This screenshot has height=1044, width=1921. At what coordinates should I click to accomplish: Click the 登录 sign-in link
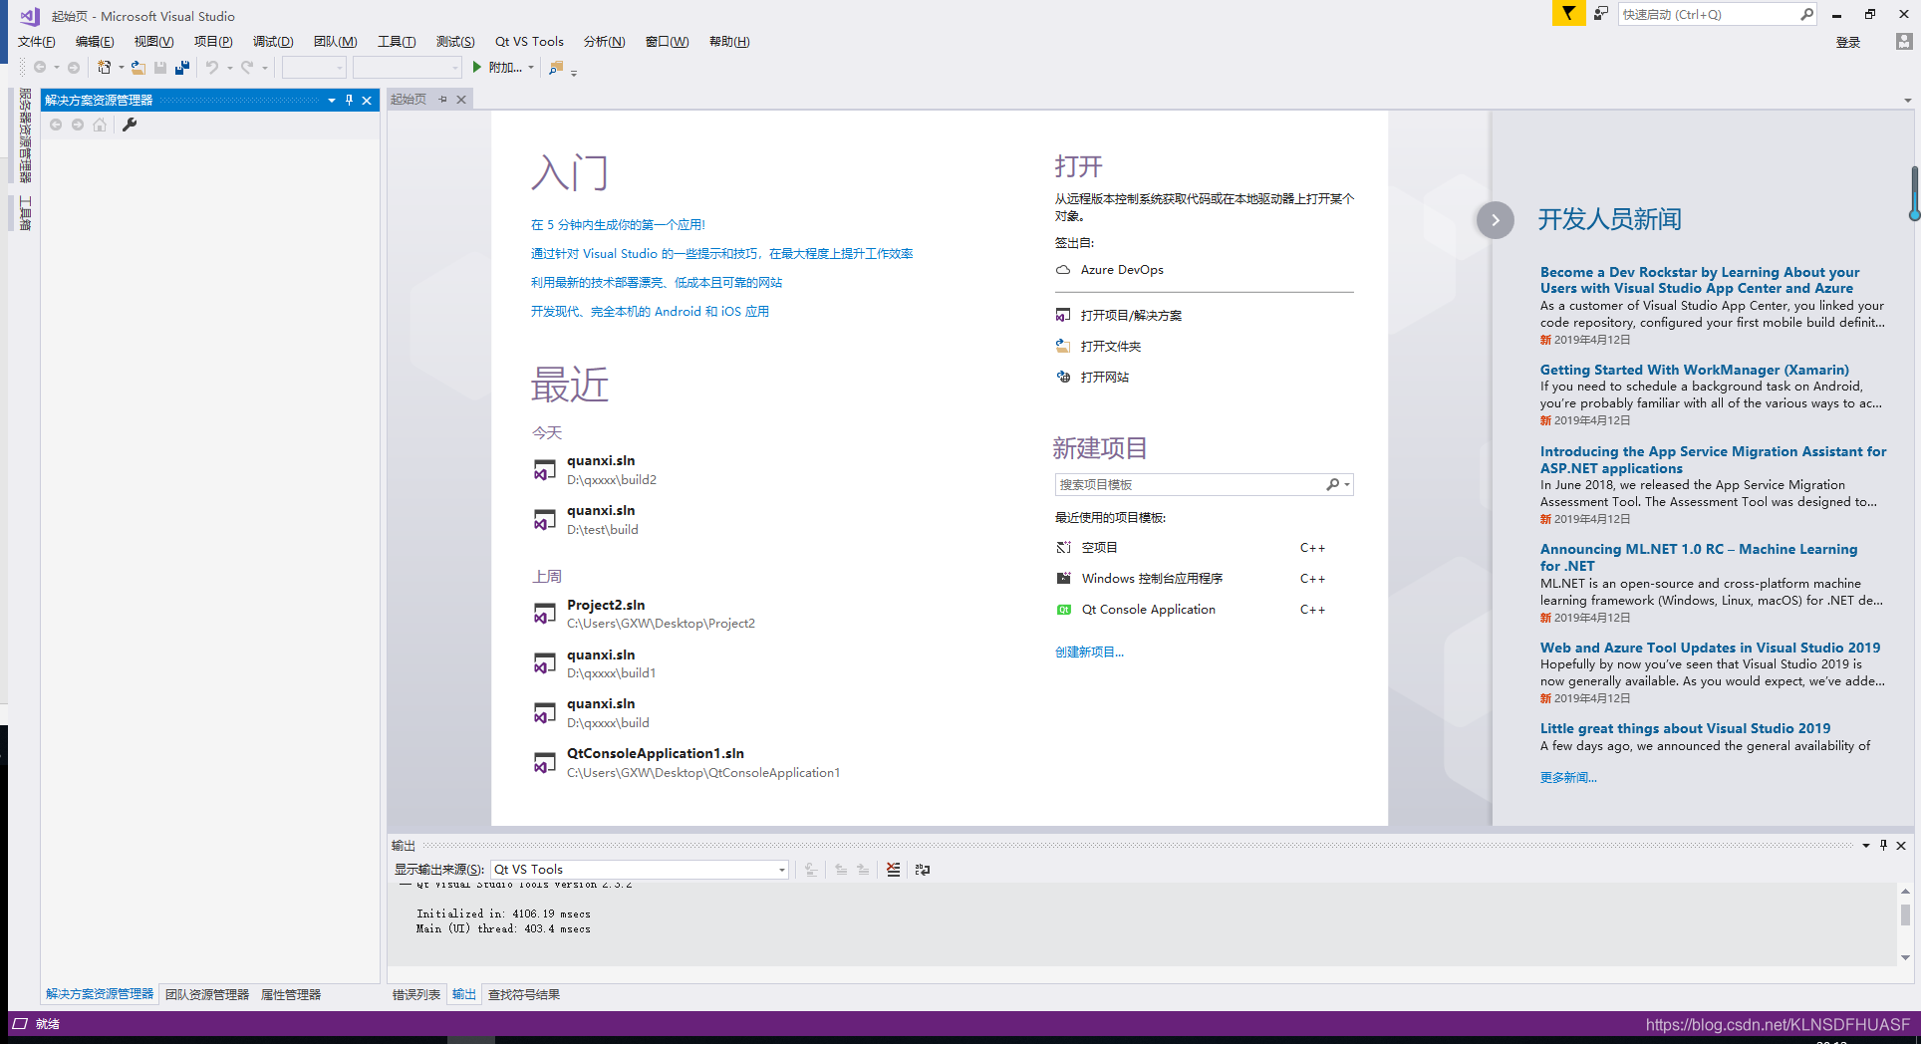pyautogui.click(x=1848, y=42)
